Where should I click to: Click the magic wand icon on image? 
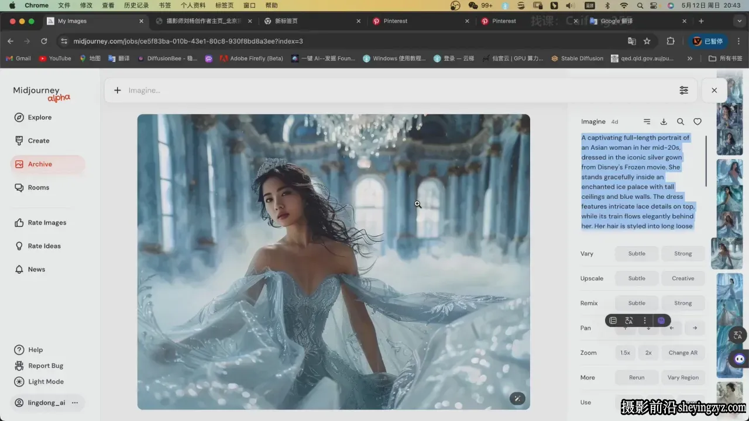point(517,398)
